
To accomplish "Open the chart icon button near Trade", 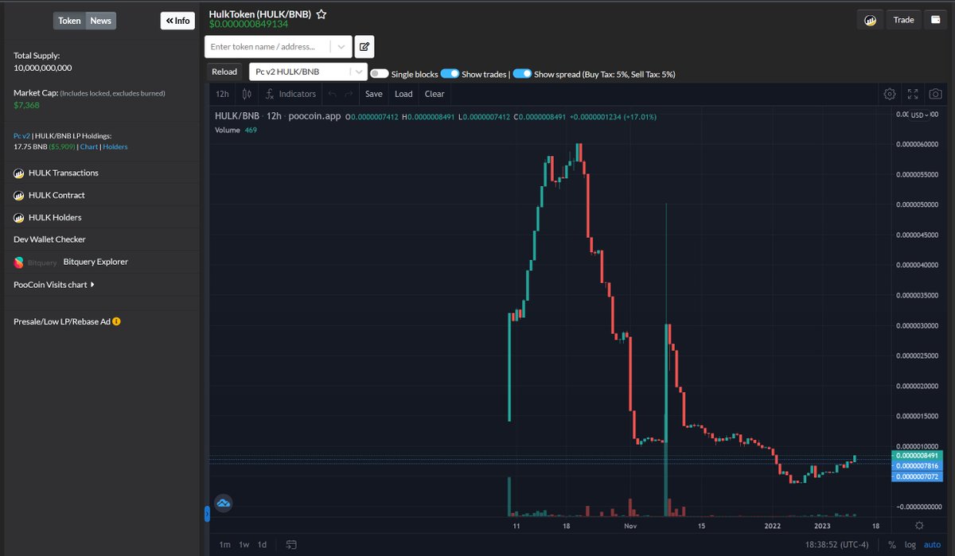I will [870, 20].
